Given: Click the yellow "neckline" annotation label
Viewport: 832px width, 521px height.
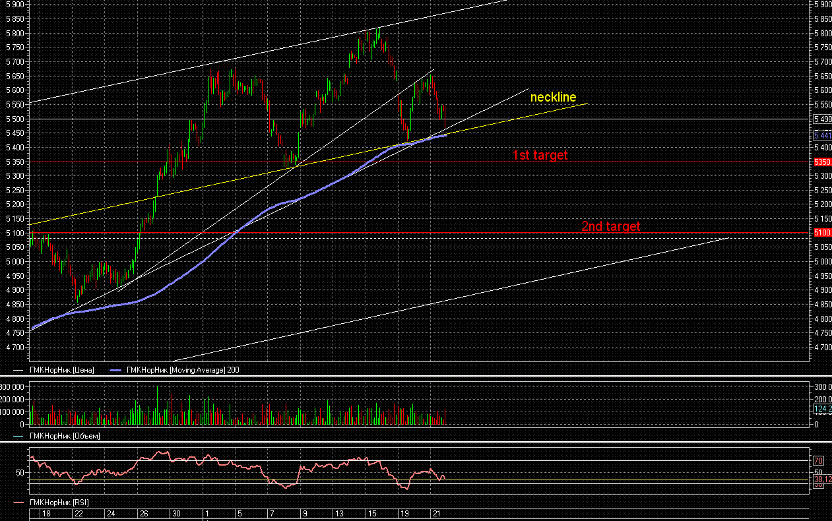Looking at the screenshot, I should [x=553, y=98].
